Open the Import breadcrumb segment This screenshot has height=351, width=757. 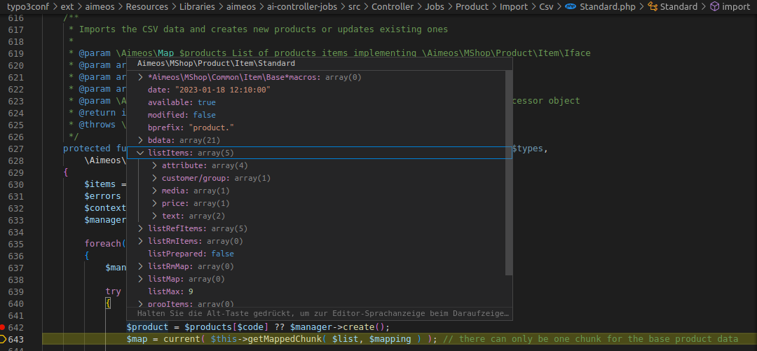[x=514, y=7]
